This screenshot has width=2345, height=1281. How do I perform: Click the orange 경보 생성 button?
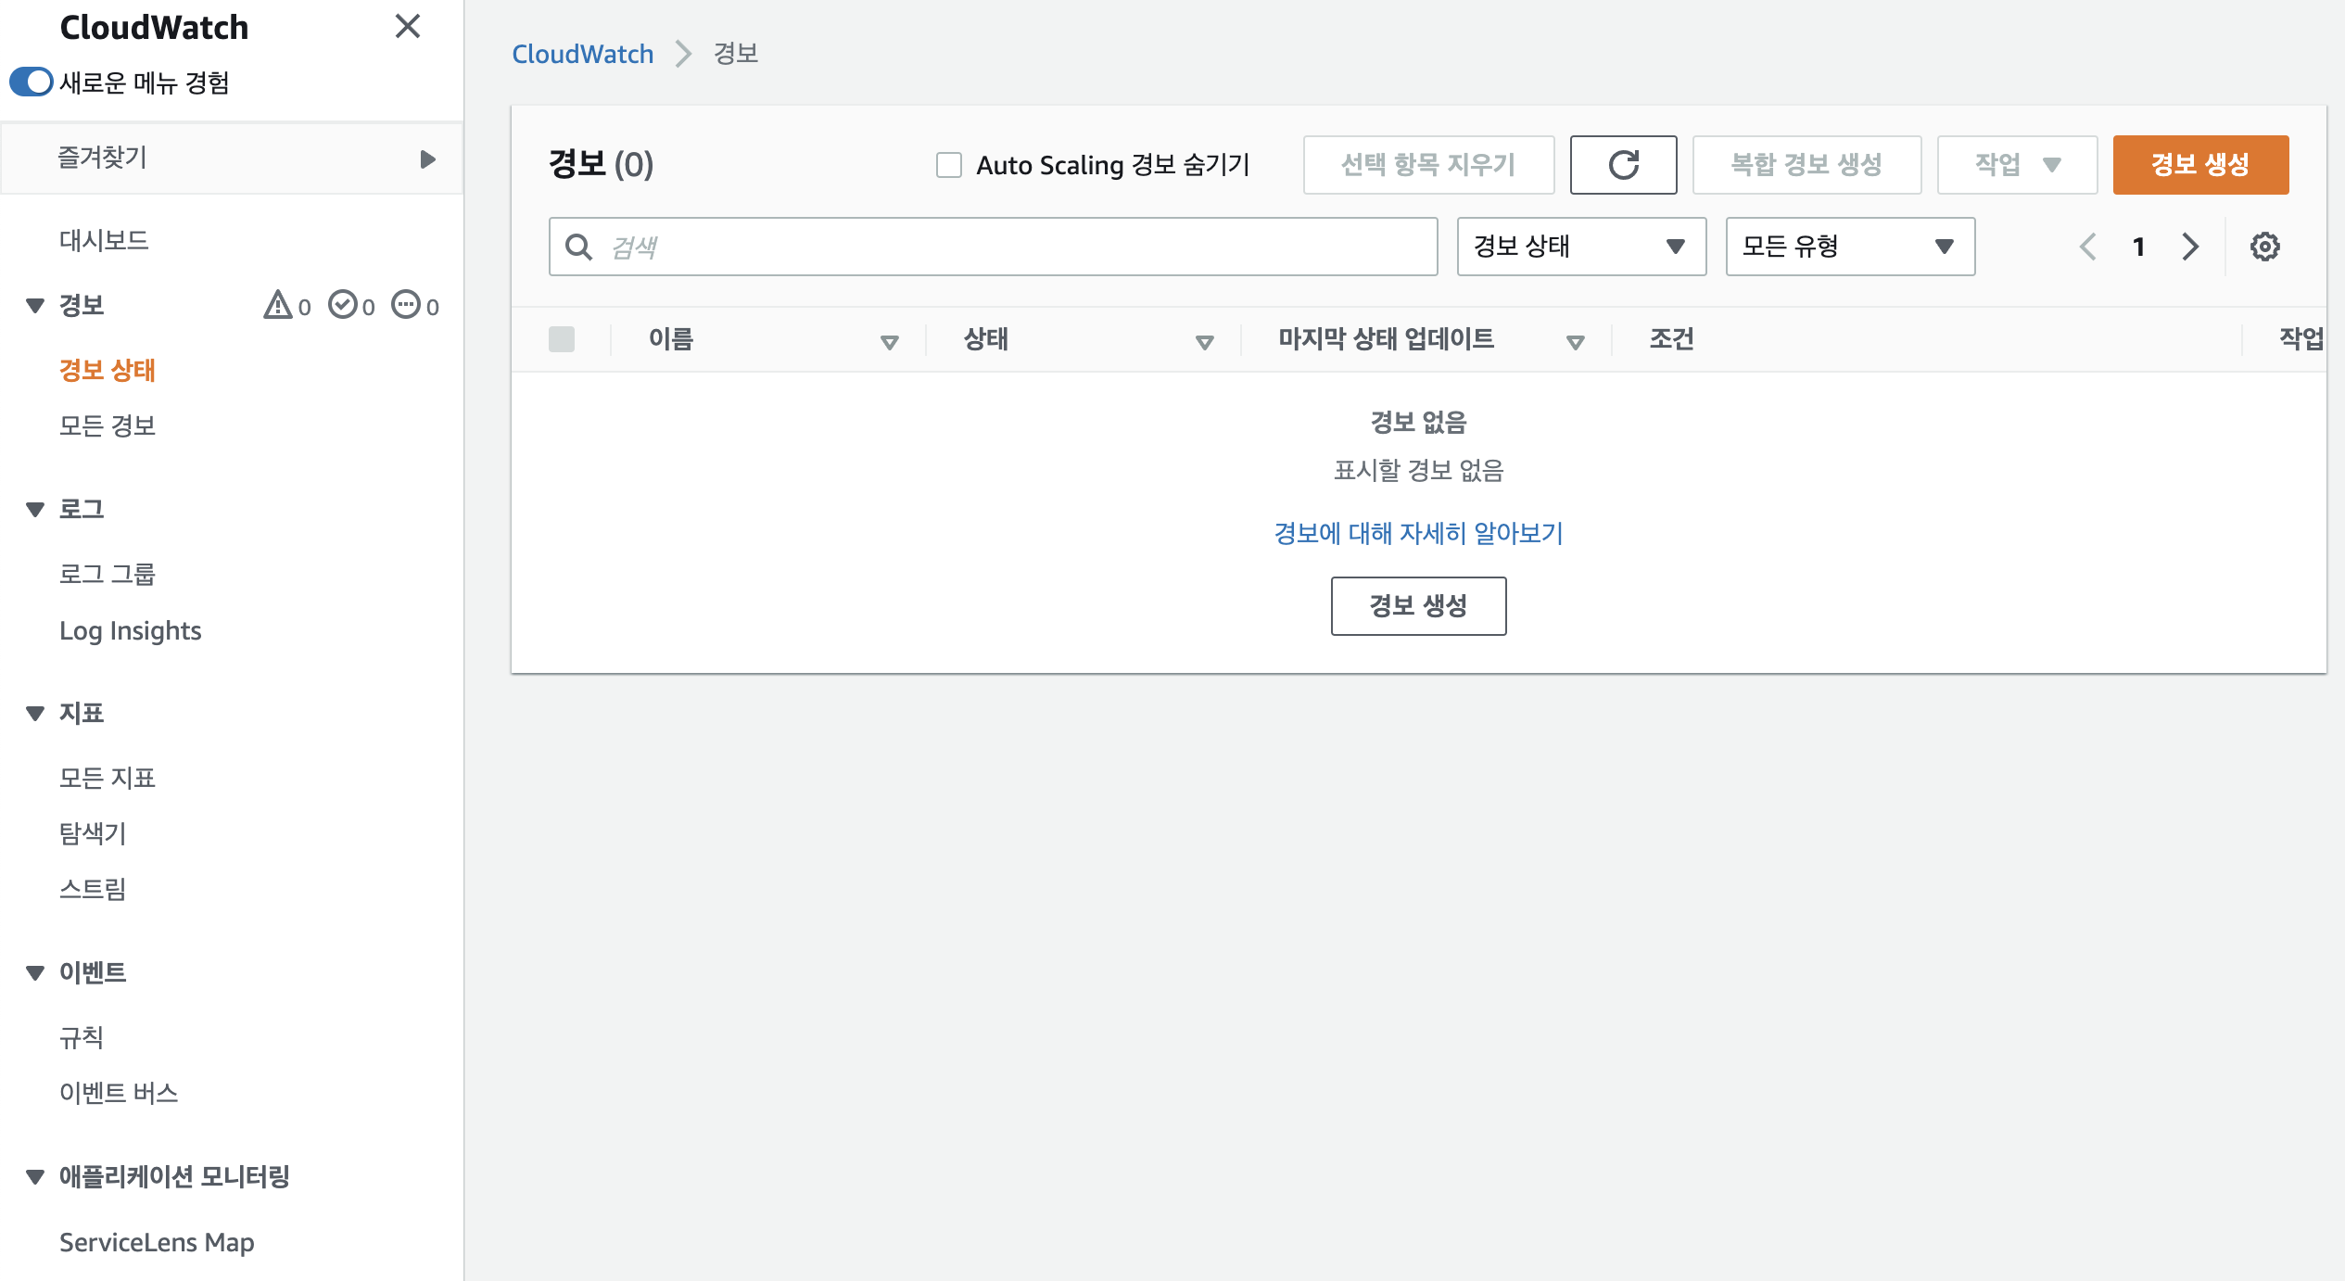2200,165
